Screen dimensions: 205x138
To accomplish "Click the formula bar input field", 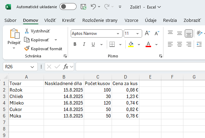I will tap(140, 67).
